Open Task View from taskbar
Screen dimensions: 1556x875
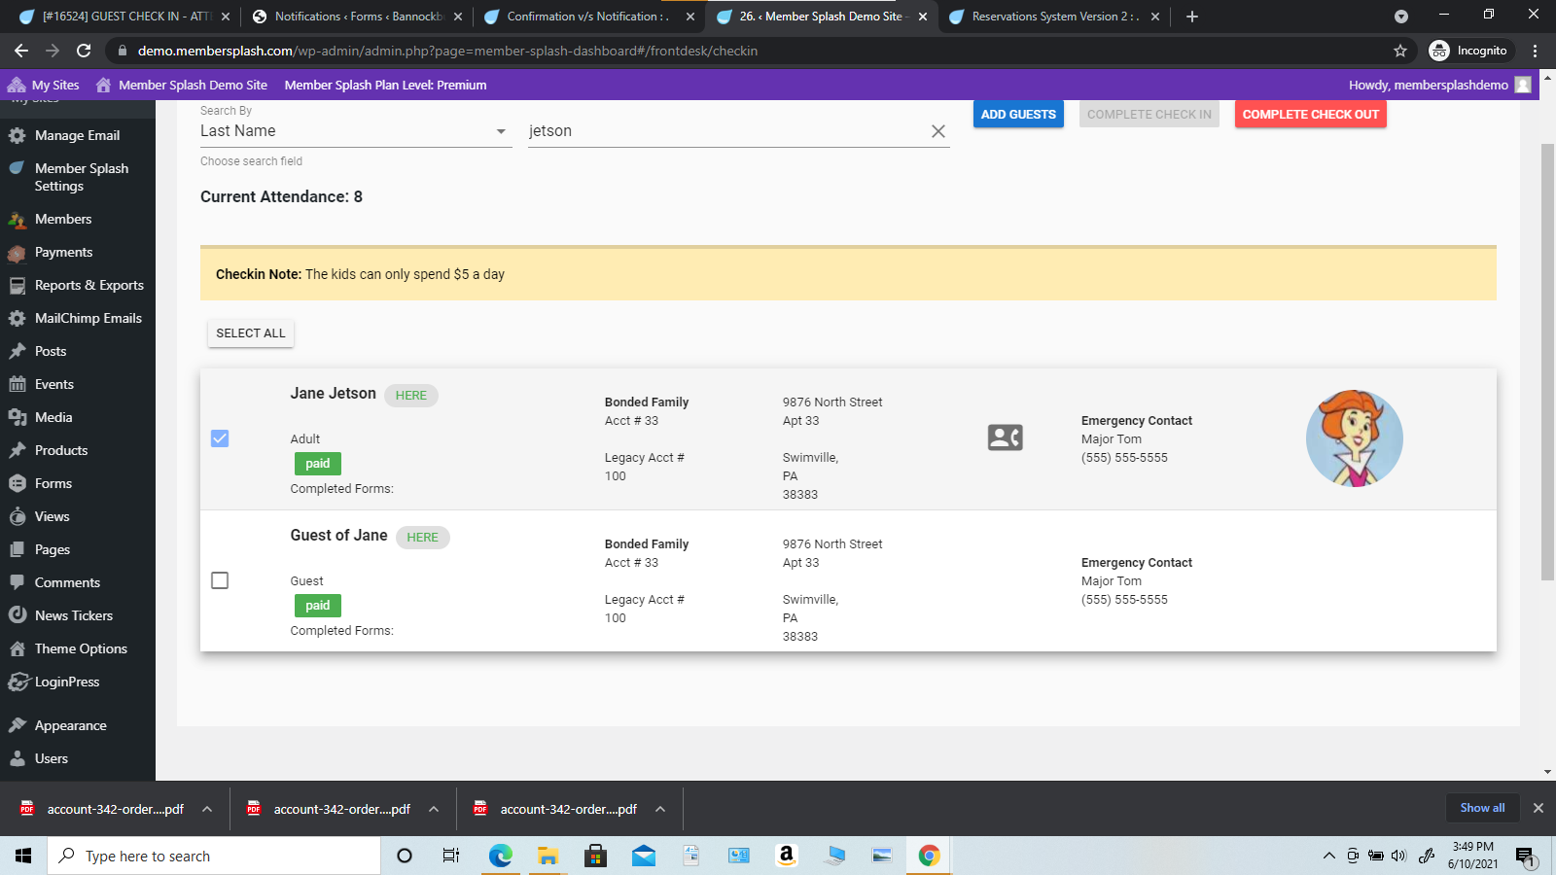click(x=450, y=856)
